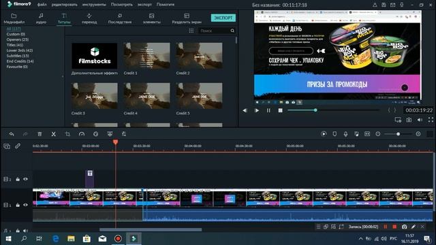
Task: Select the Credit 4 title thumbnail
Action: (147, 96)
